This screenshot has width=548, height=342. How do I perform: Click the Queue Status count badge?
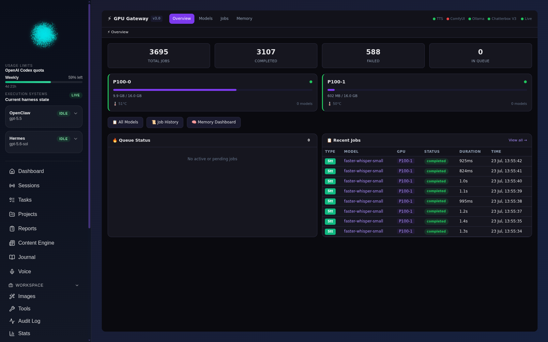(x=309, y=140)
